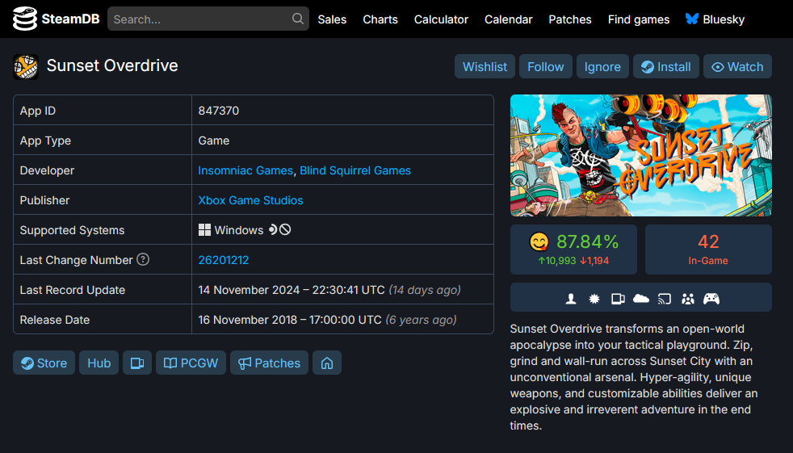Image resolution: width=793 pixels, height=453 pixels.
Task: Click the Single-player person icon
Action: click(x=571, y=299)
